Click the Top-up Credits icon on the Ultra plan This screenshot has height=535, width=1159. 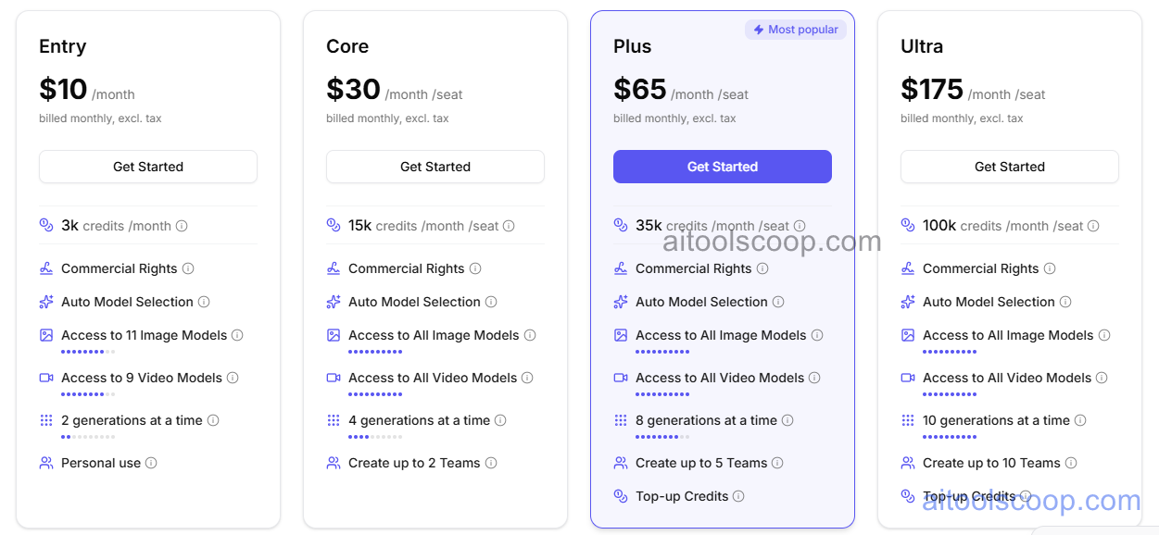908,496
